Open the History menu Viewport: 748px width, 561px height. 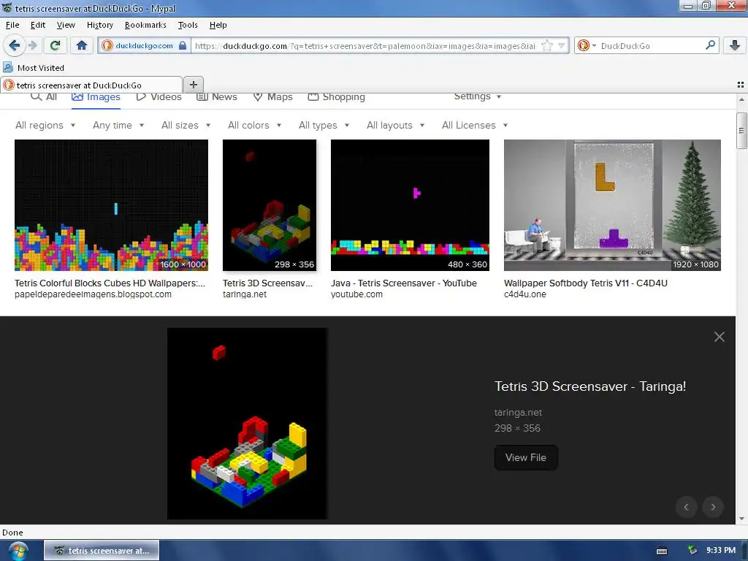(x=99, y=25)
